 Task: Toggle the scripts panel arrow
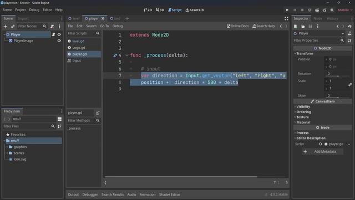click(x=105, y=183)
